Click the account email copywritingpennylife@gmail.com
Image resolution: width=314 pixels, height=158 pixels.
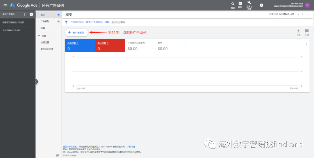288,6
